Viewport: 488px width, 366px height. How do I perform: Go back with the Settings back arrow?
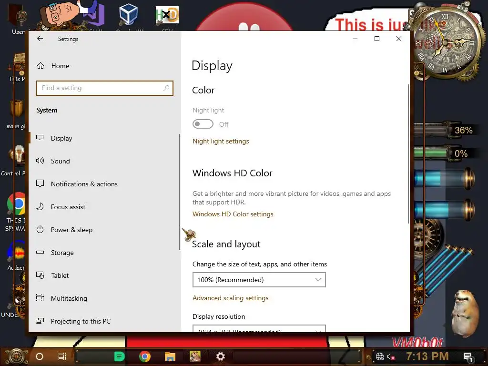click(40, 39)
